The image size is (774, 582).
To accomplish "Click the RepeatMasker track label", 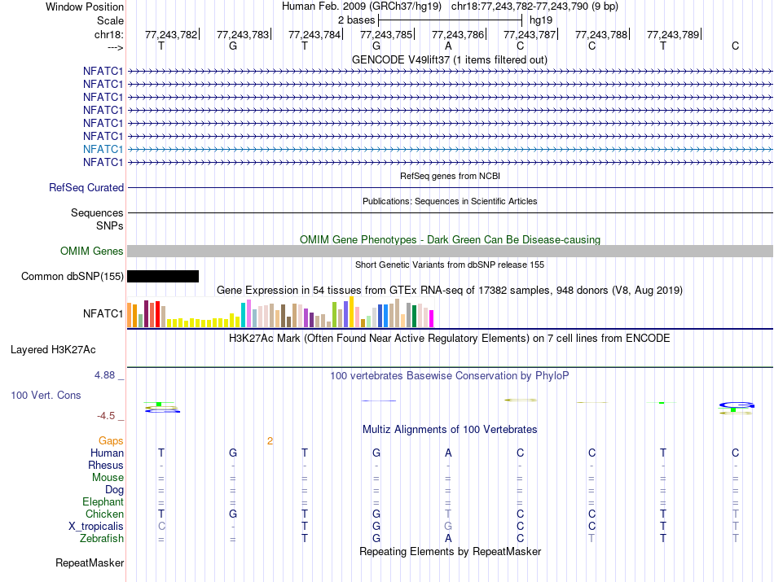I will (x=90, y=563).
